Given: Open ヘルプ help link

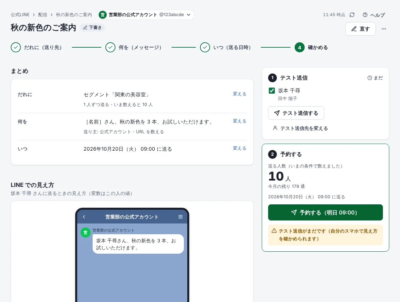Looking at the screenshot, I should 374,15.
